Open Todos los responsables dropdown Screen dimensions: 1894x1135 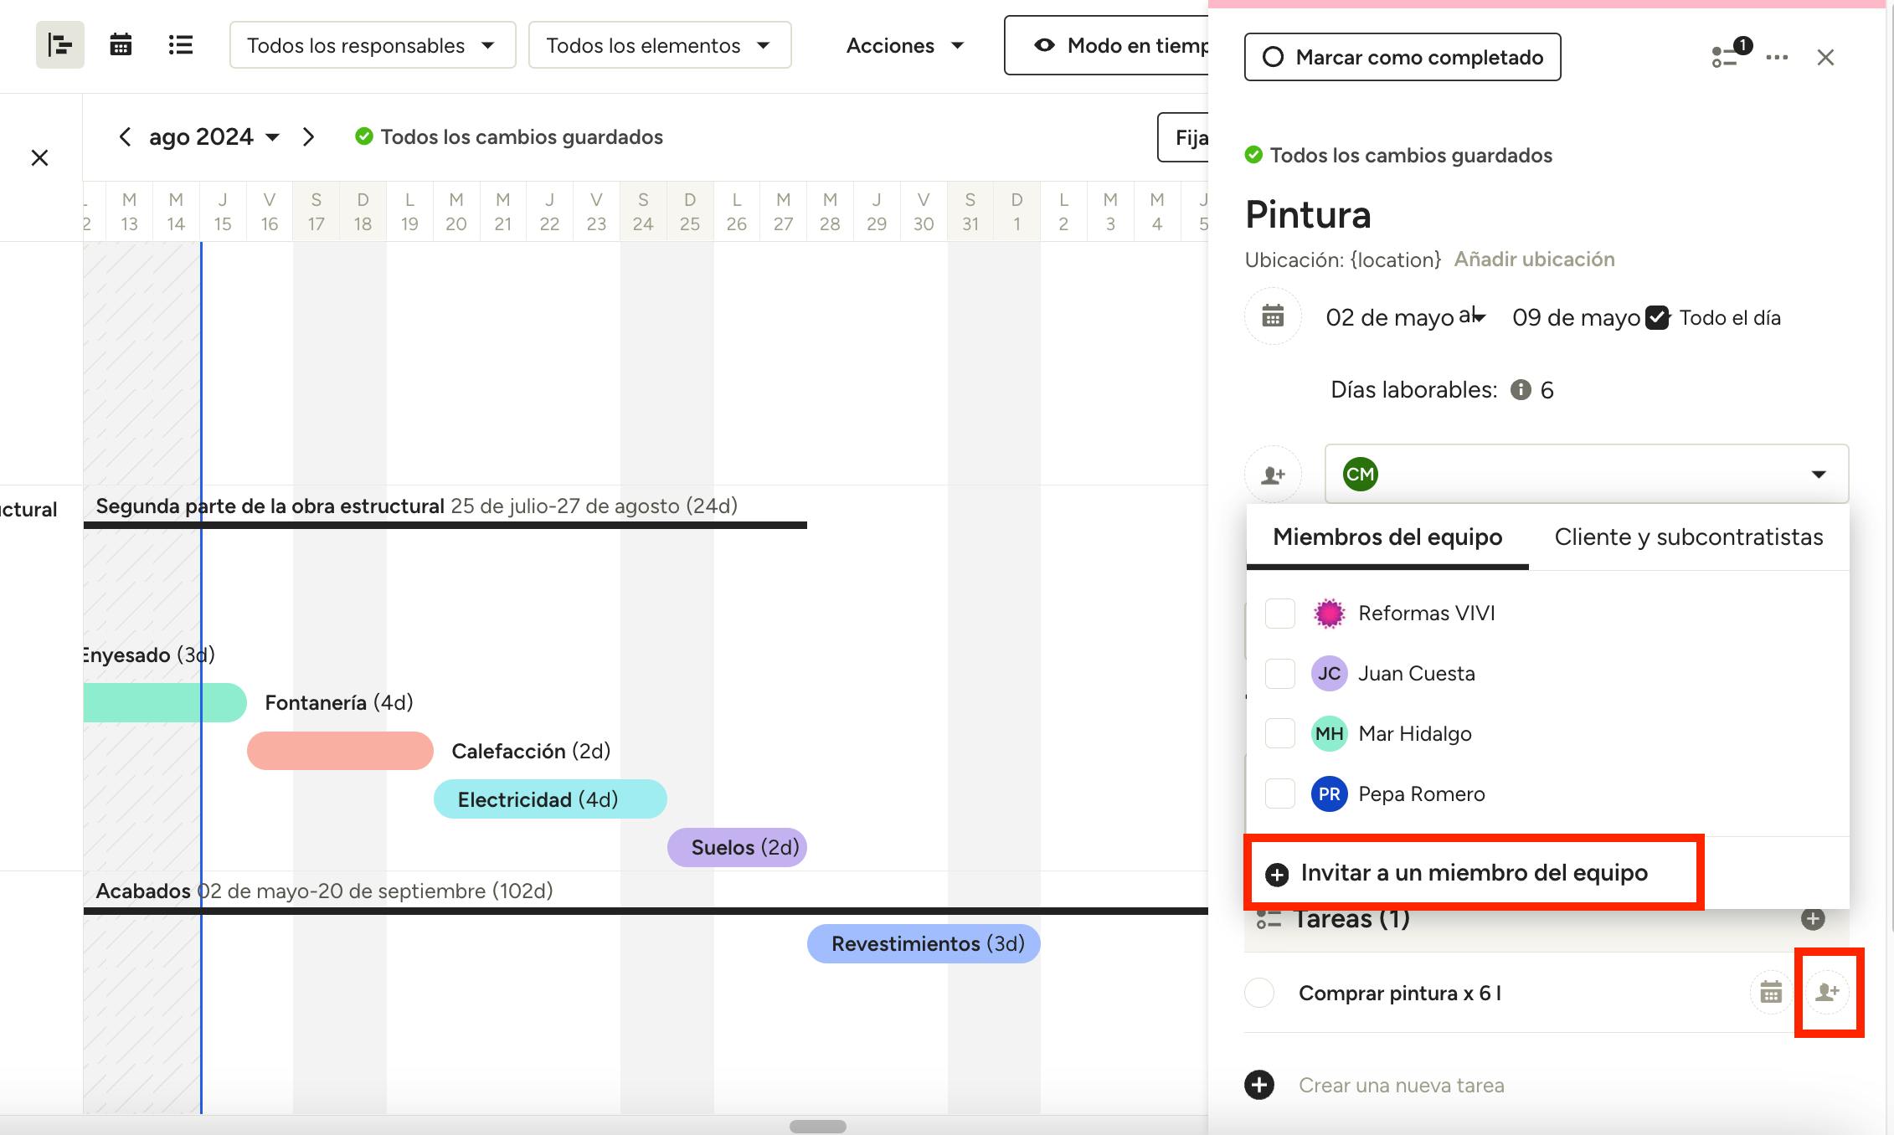[x=372, y=45]
